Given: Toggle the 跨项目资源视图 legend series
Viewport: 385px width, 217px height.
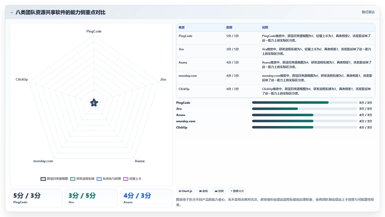Looking at the screenshot, I should click(54, 179).
